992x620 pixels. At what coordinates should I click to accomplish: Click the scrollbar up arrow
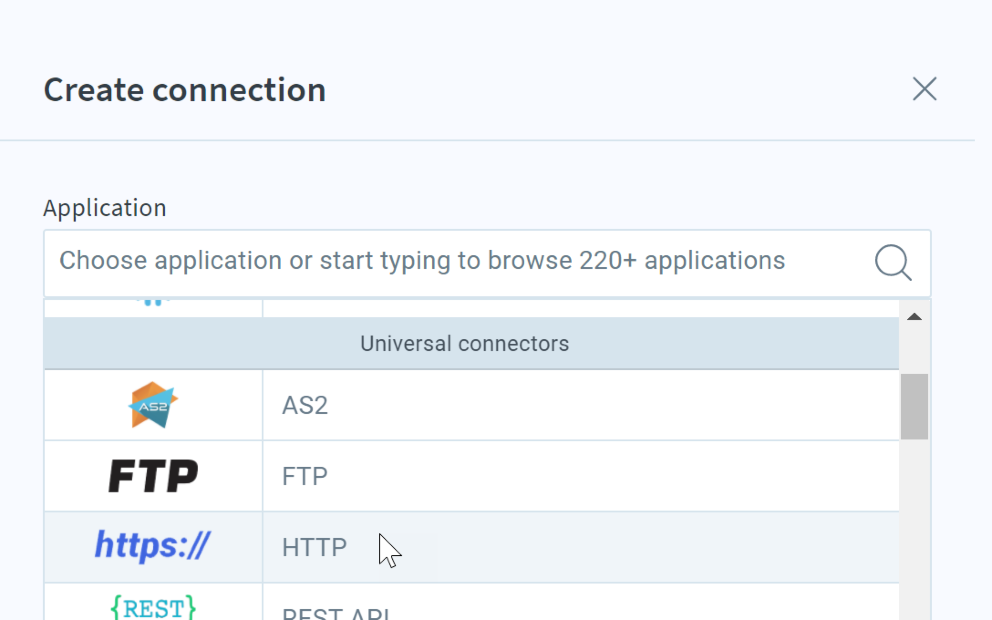pos(914,317)
